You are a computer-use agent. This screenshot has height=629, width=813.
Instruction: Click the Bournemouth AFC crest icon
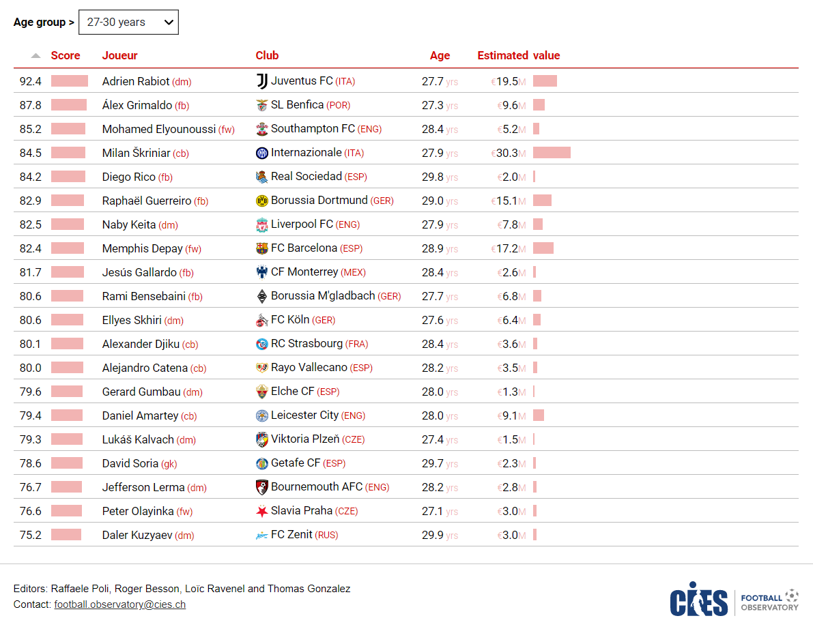262,487
